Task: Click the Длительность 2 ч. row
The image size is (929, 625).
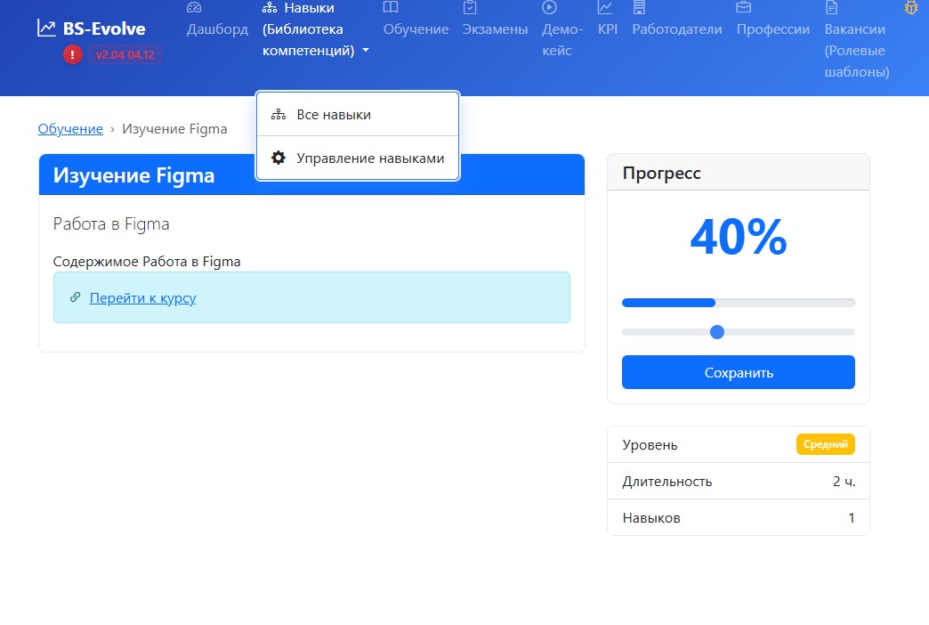Action: [x=739, y=481]
